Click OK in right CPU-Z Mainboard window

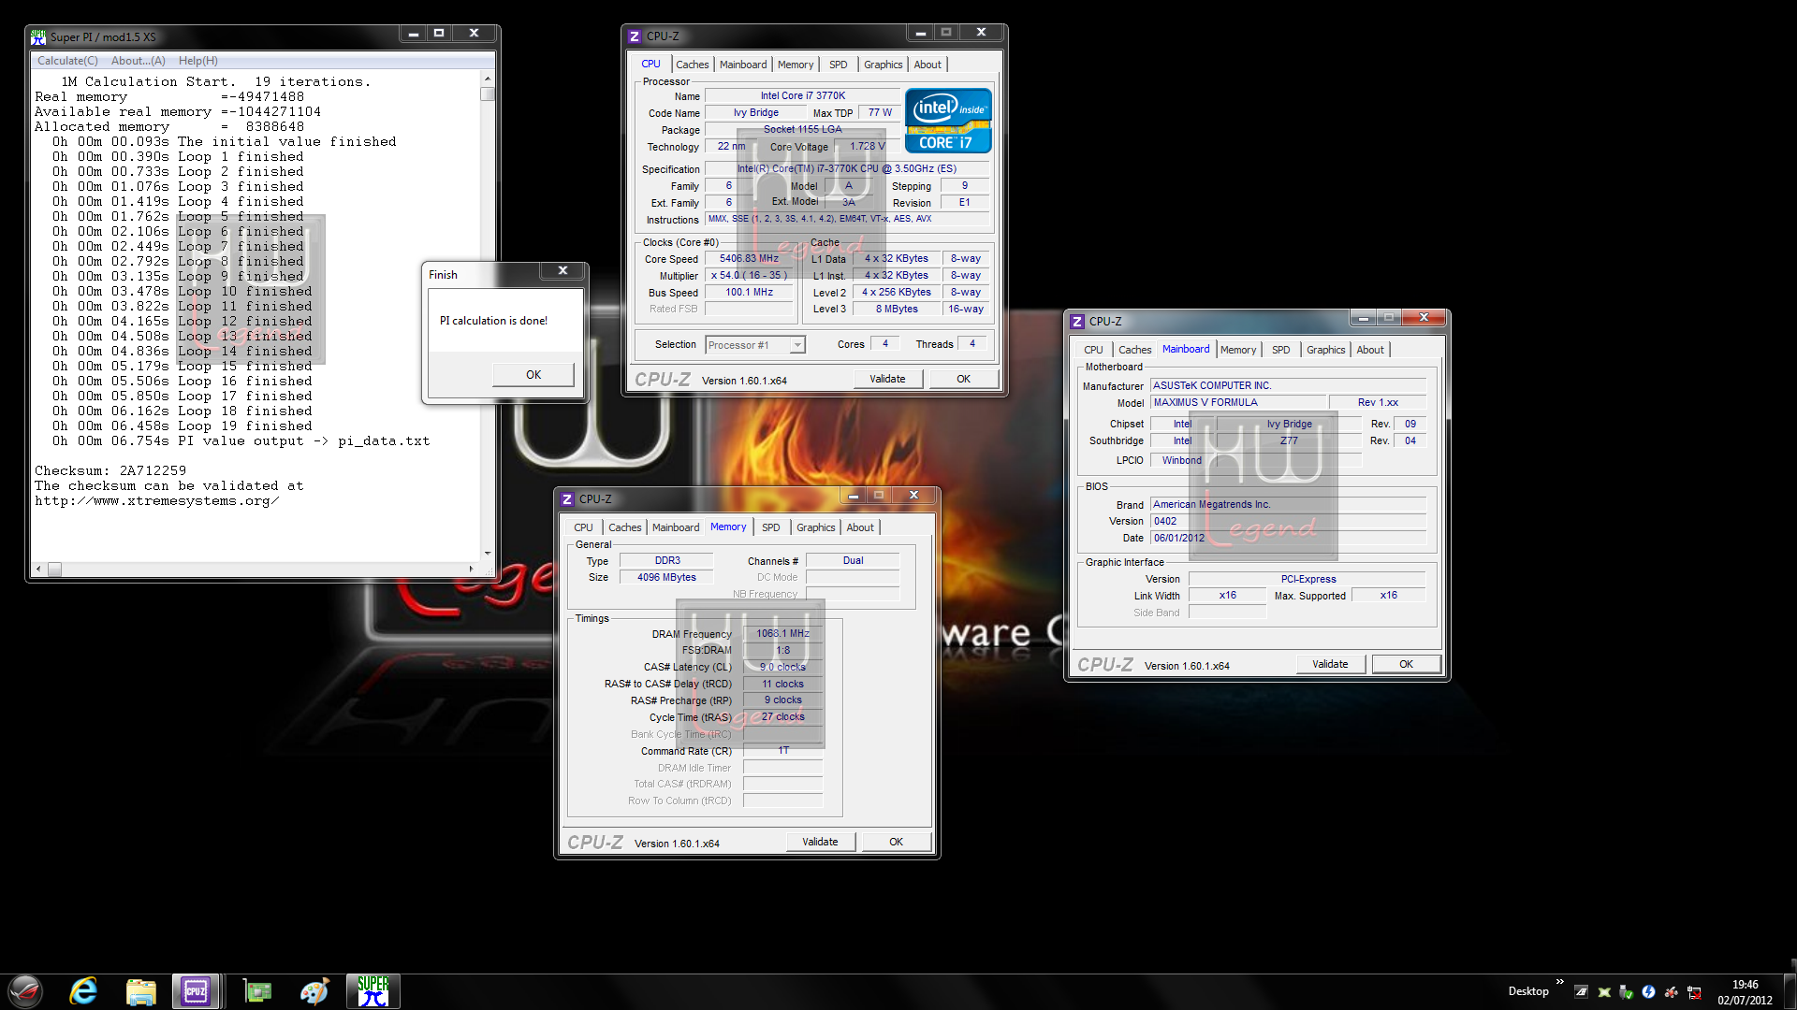1406,664
